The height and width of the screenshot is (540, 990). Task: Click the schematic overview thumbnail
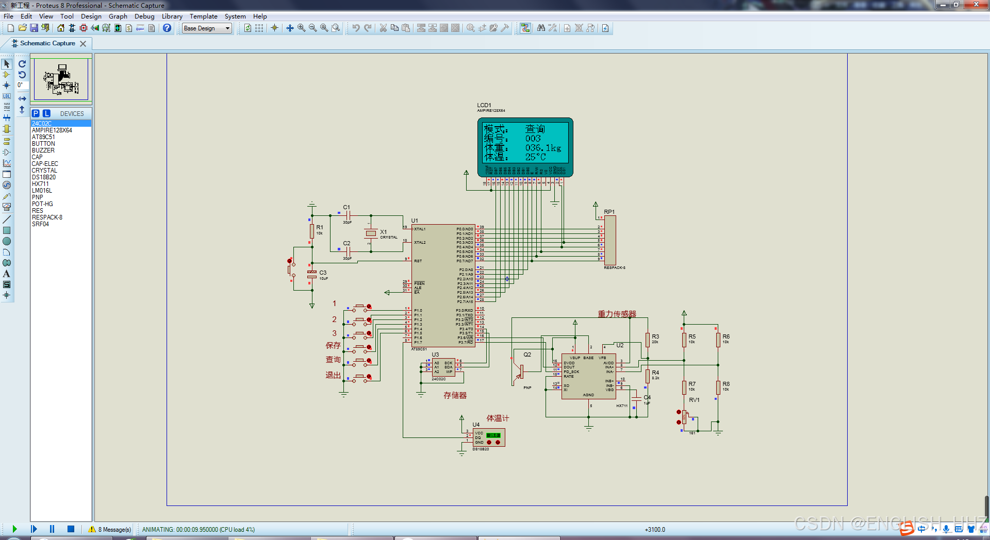tap(61, 79)
